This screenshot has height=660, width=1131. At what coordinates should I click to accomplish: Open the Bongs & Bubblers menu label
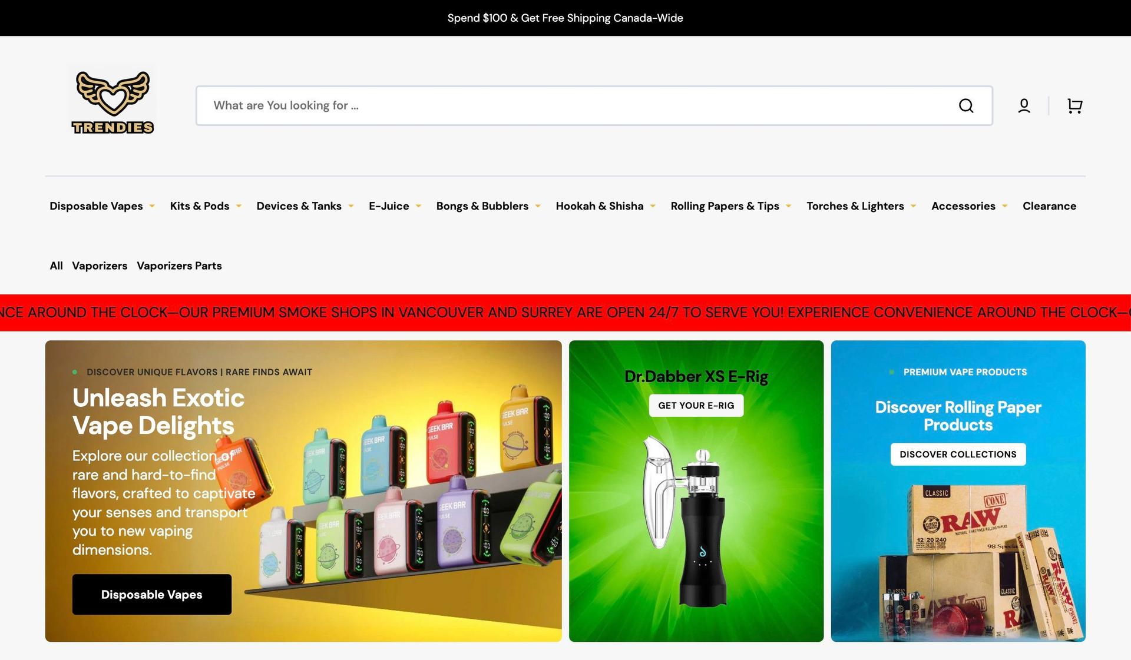click(x=482, y=206)
